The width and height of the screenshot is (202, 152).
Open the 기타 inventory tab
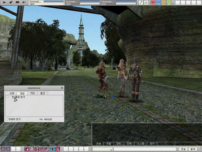click(x=32, y=93)
